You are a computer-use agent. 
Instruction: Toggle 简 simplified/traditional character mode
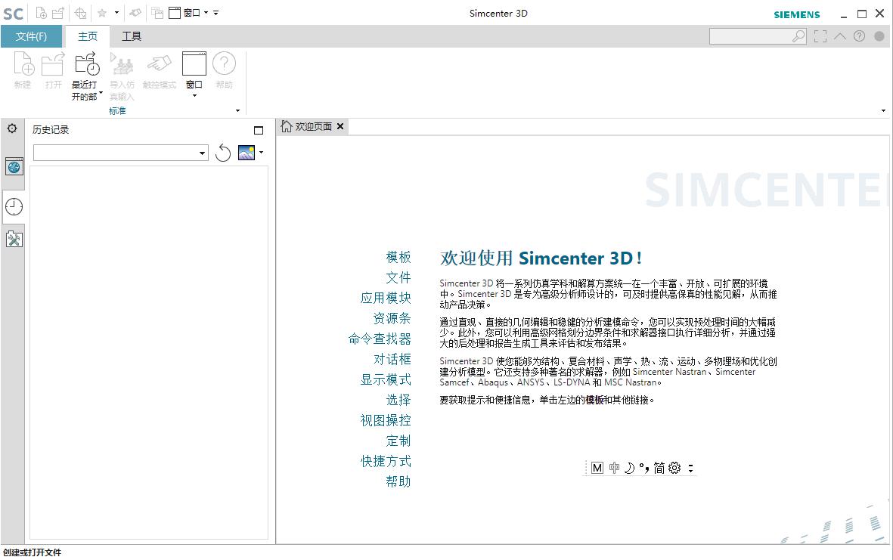[x=659, y=468]
